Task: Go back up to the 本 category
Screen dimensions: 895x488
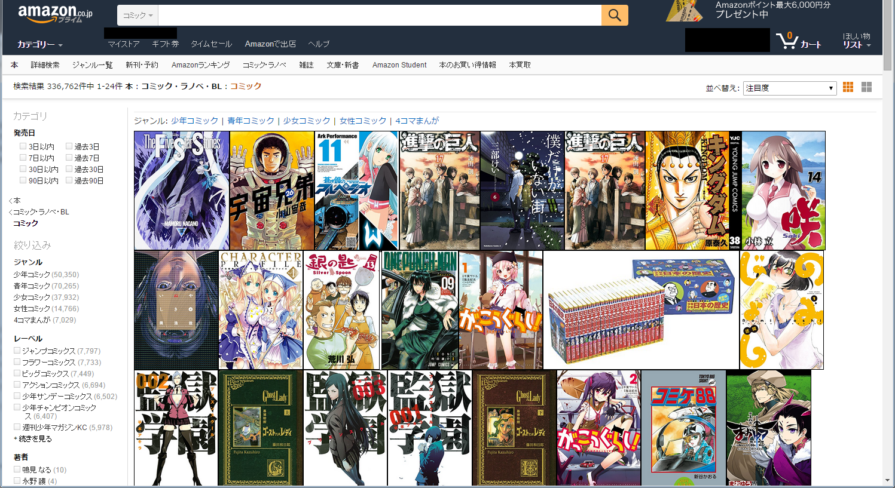Action: point(17,200)
